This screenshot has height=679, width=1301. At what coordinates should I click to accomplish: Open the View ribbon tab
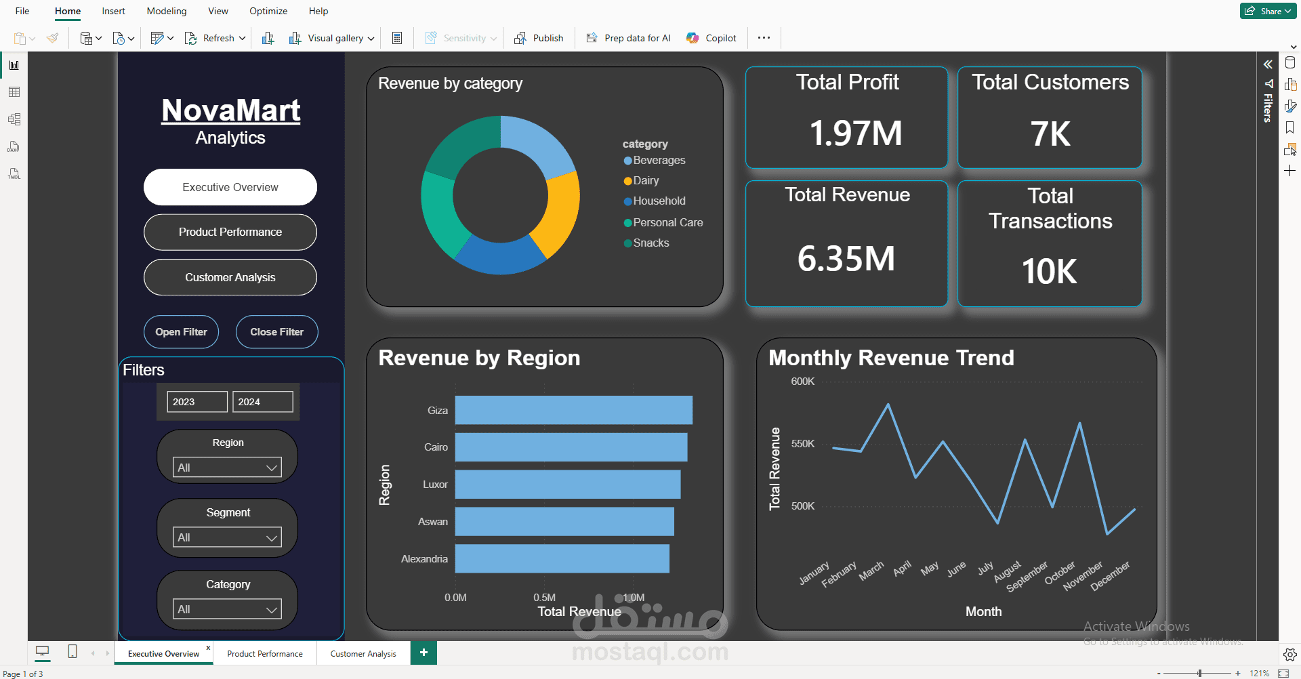click(x=218, y=11)
